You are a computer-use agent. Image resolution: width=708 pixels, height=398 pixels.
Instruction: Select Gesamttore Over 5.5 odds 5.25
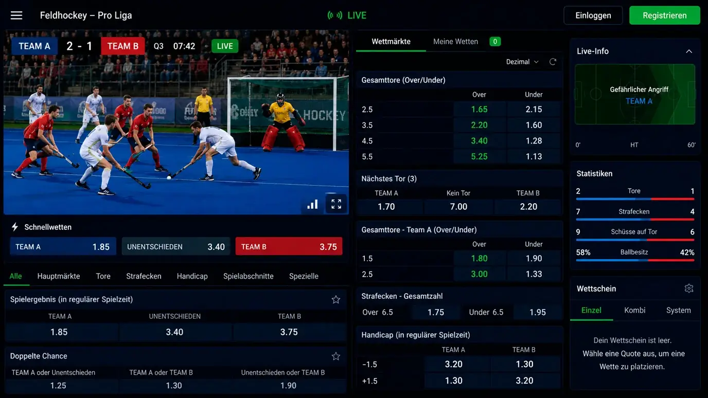point(480,156)
